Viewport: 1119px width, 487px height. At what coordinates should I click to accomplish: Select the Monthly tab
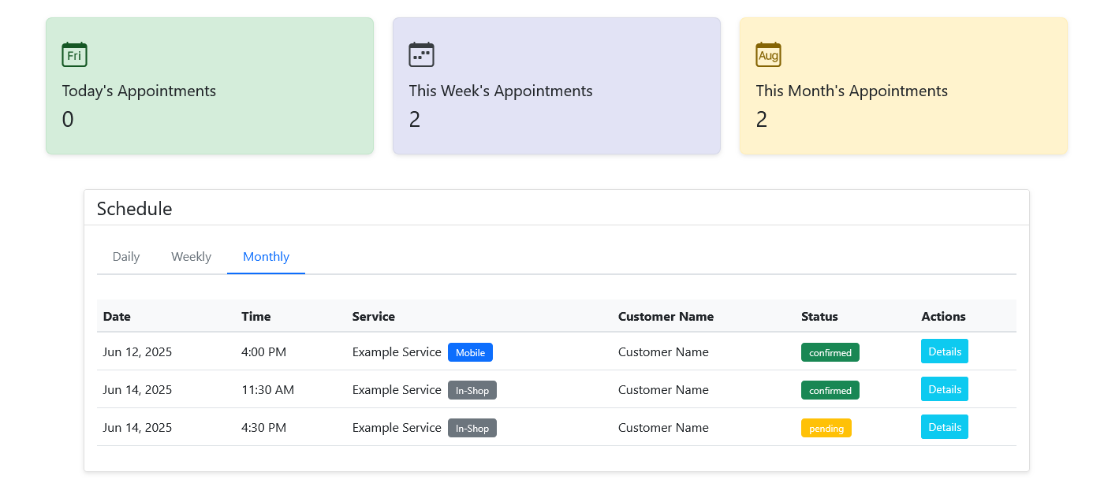(x=266, y=257)
